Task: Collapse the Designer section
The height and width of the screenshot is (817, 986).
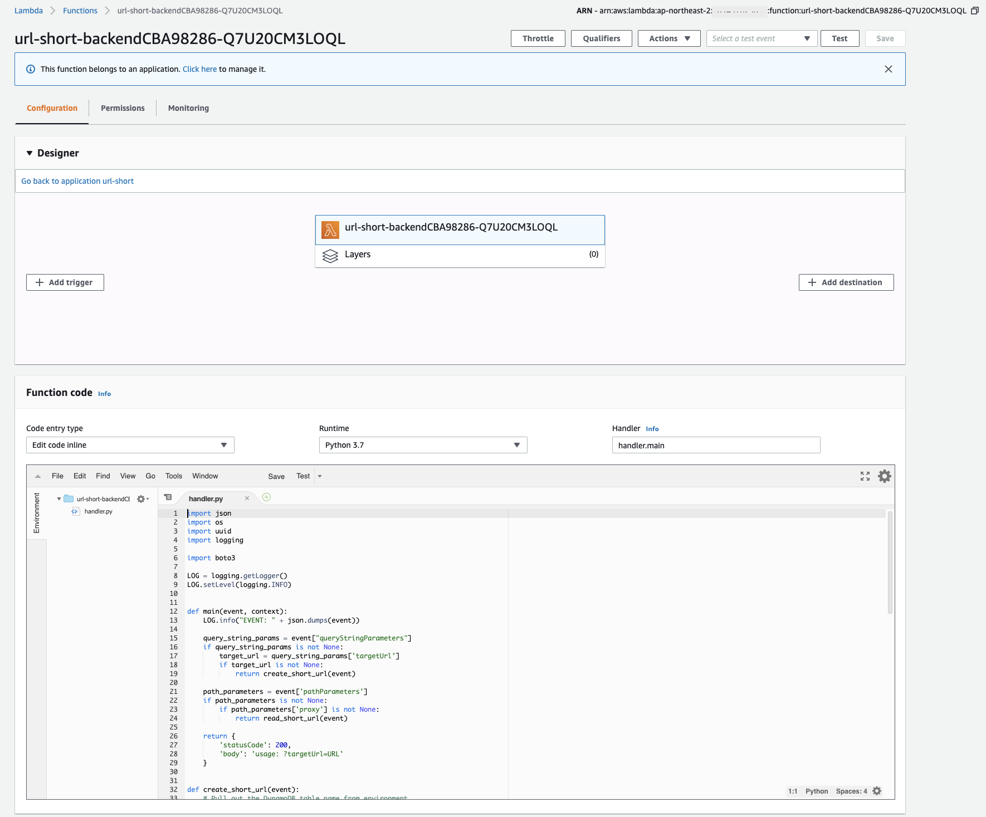Action: pos(30,153)
